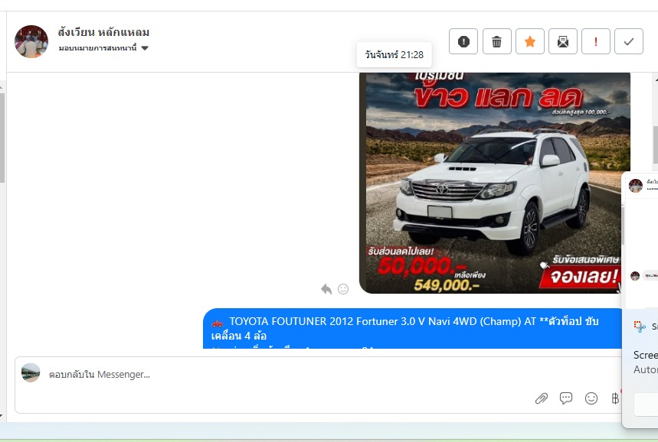
Task: Delete conversation using trash can icon
Action: point(497,41)
